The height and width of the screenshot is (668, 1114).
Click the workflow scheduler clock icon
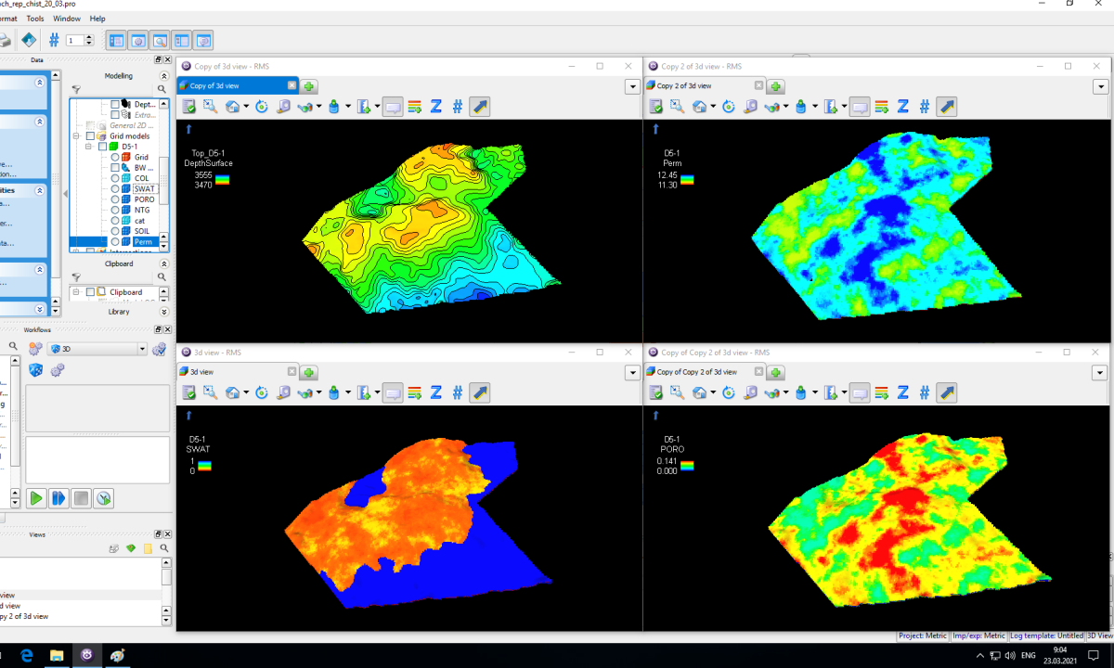(x=104, y=498)
